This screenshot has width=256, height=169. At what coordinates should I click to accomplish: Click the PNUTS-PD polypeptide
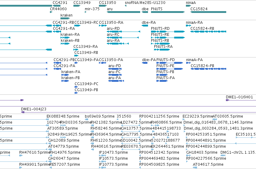pyautogui.click(x=169, y=63)
